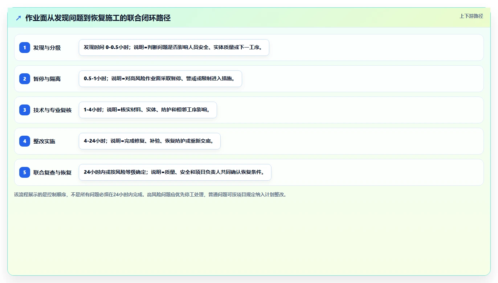Select the step number 2 badge

pyautogui.click(x=25, y=79)
